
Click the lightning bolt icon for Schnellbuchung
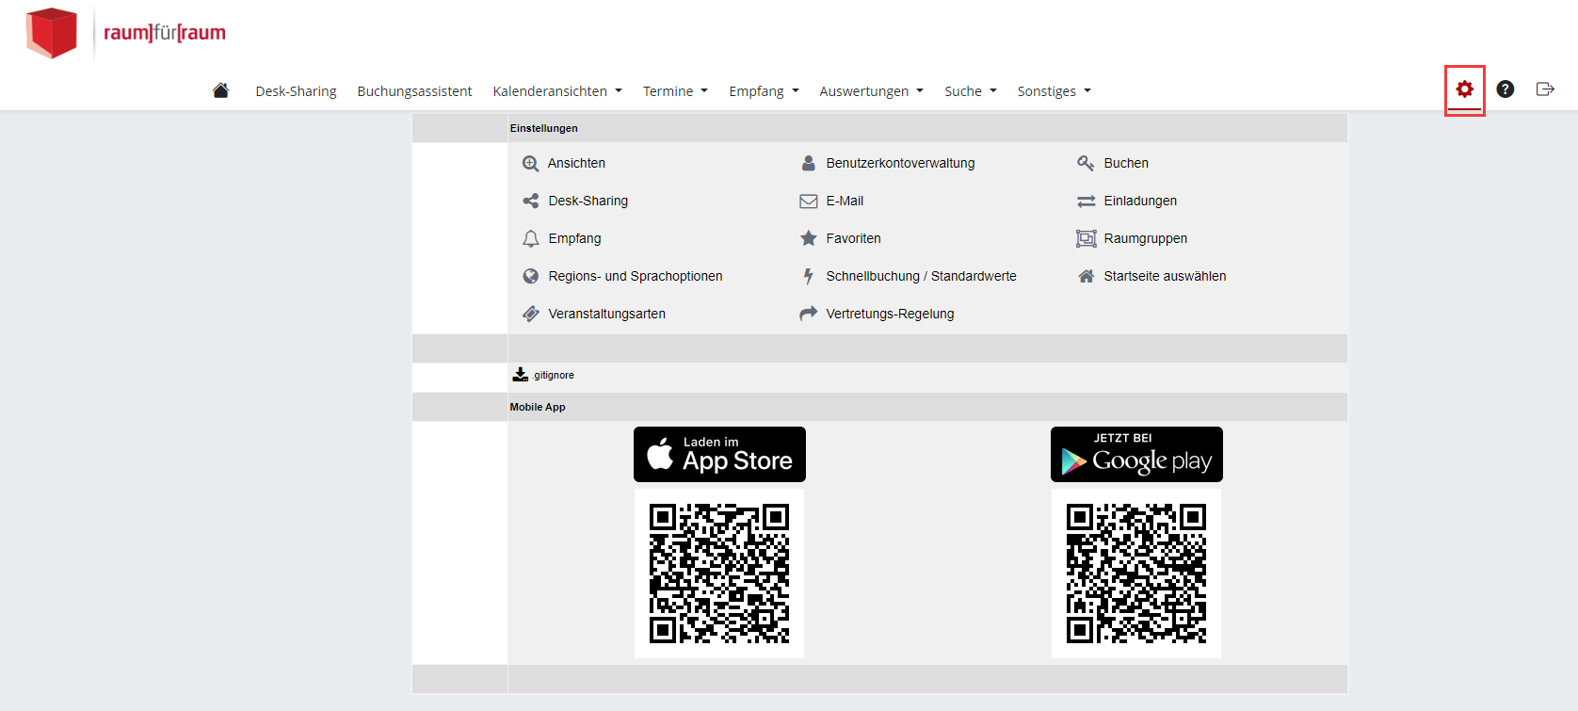[x=809, y=276]
